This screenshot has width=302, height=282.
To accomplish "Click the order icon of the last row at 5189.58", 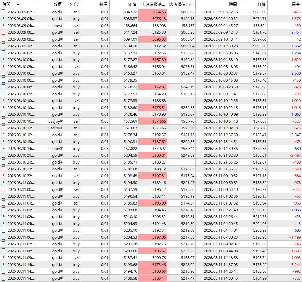I will point(4,278).
